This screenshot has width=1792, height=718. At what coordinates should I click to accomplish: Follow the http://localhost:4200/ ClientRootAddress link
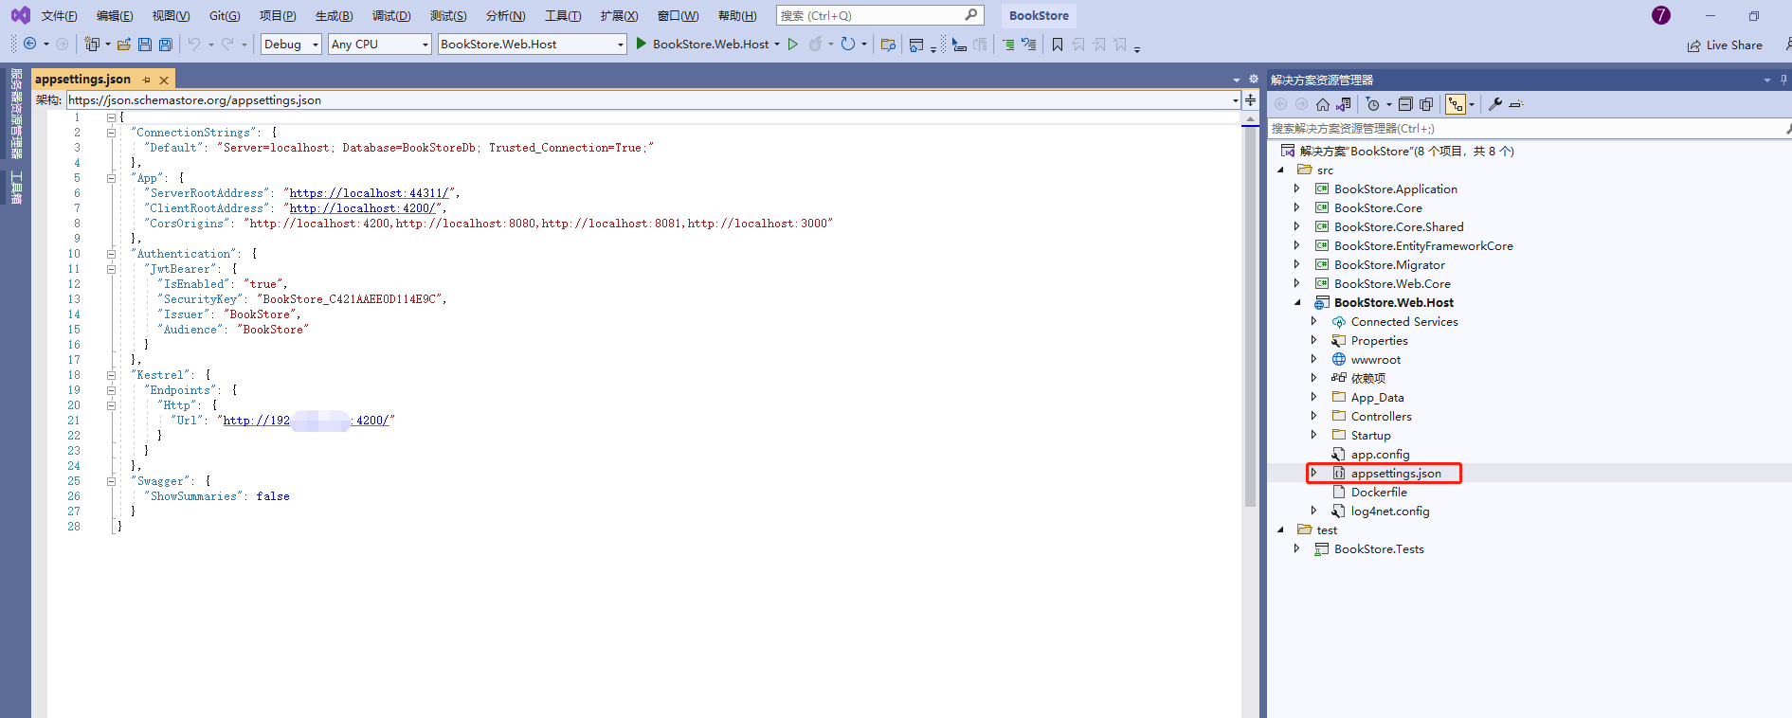pyautogui.click(x=362, y=208)
